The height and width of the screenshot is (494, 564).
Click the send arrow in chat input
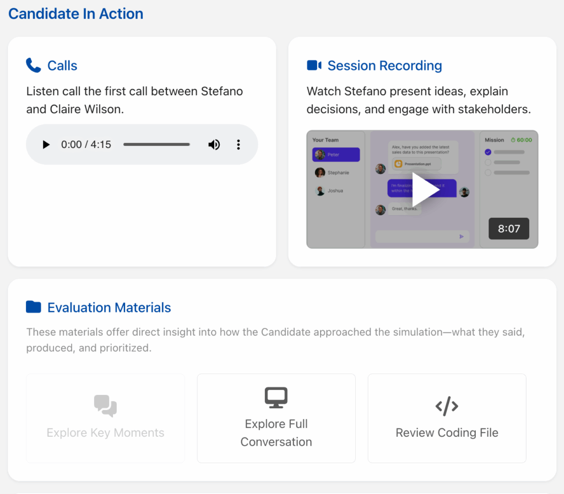(x=462, y=237)
